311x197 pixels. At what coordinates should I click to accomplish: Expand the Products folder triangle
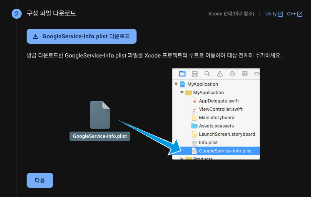coord(182,159)
